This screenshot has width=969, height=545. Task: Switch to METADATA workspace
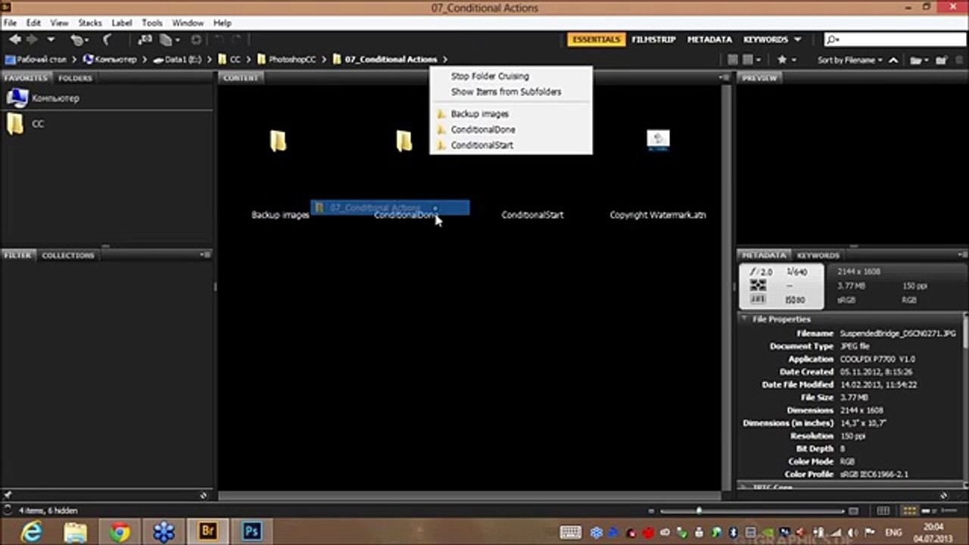tap(709, 39)
